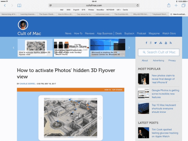The image size is (188, 141).
Task: Select the How-To navigation menu item
Action: [78, 33]
